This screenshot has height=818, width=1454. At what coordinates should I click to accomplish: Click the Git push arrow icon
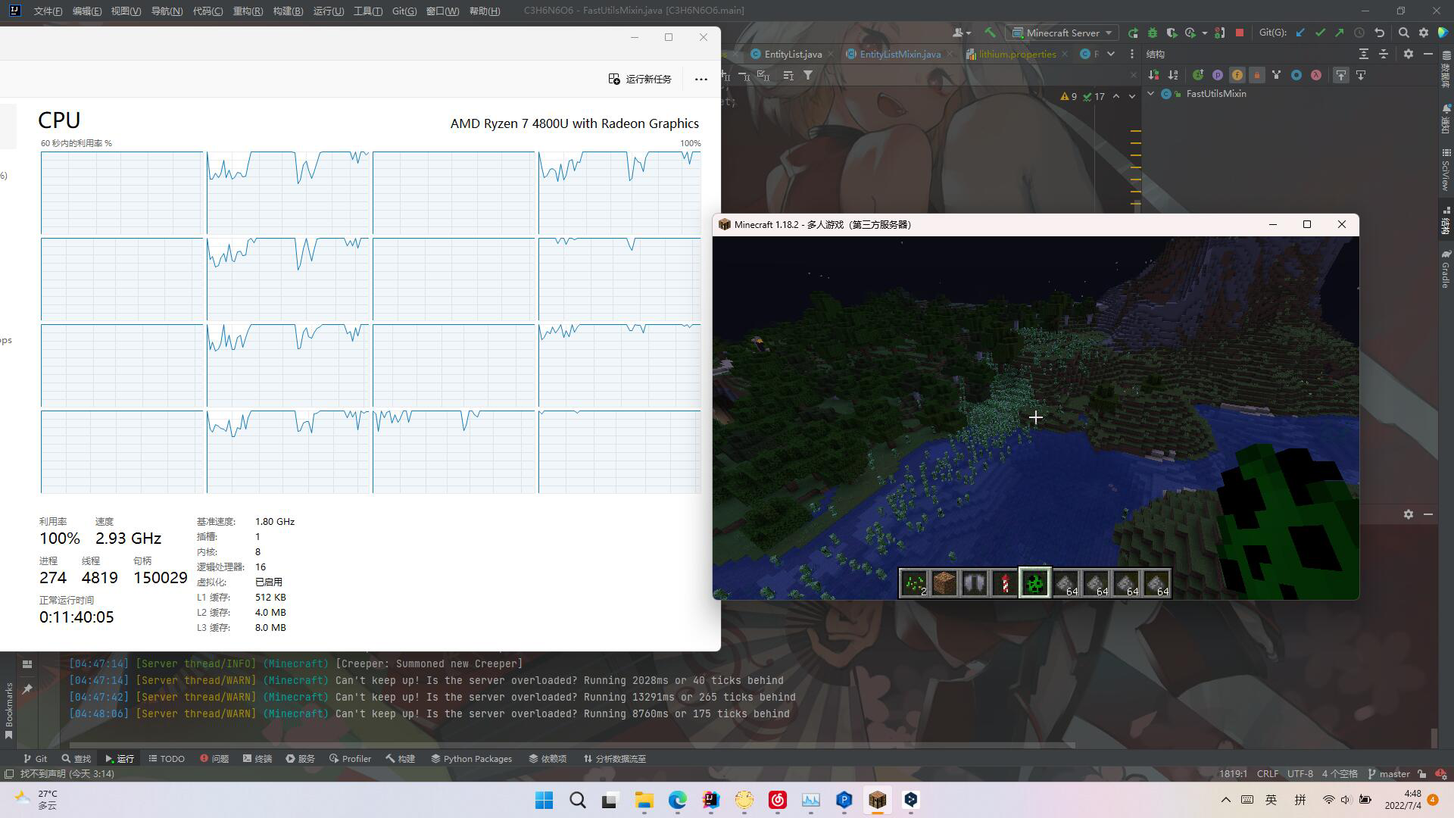tap(1340, 33)
